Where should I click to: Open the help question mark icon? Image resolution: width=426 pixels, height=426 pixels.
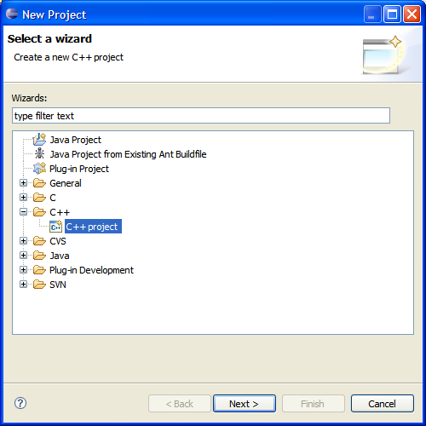[x=20, y=403]
